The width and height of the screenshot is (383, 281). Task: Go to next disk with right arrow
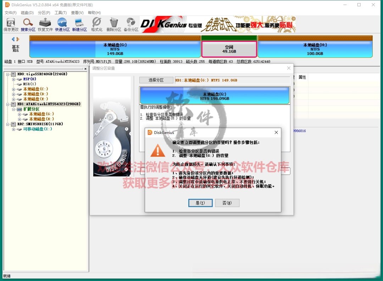coord(18,39)
